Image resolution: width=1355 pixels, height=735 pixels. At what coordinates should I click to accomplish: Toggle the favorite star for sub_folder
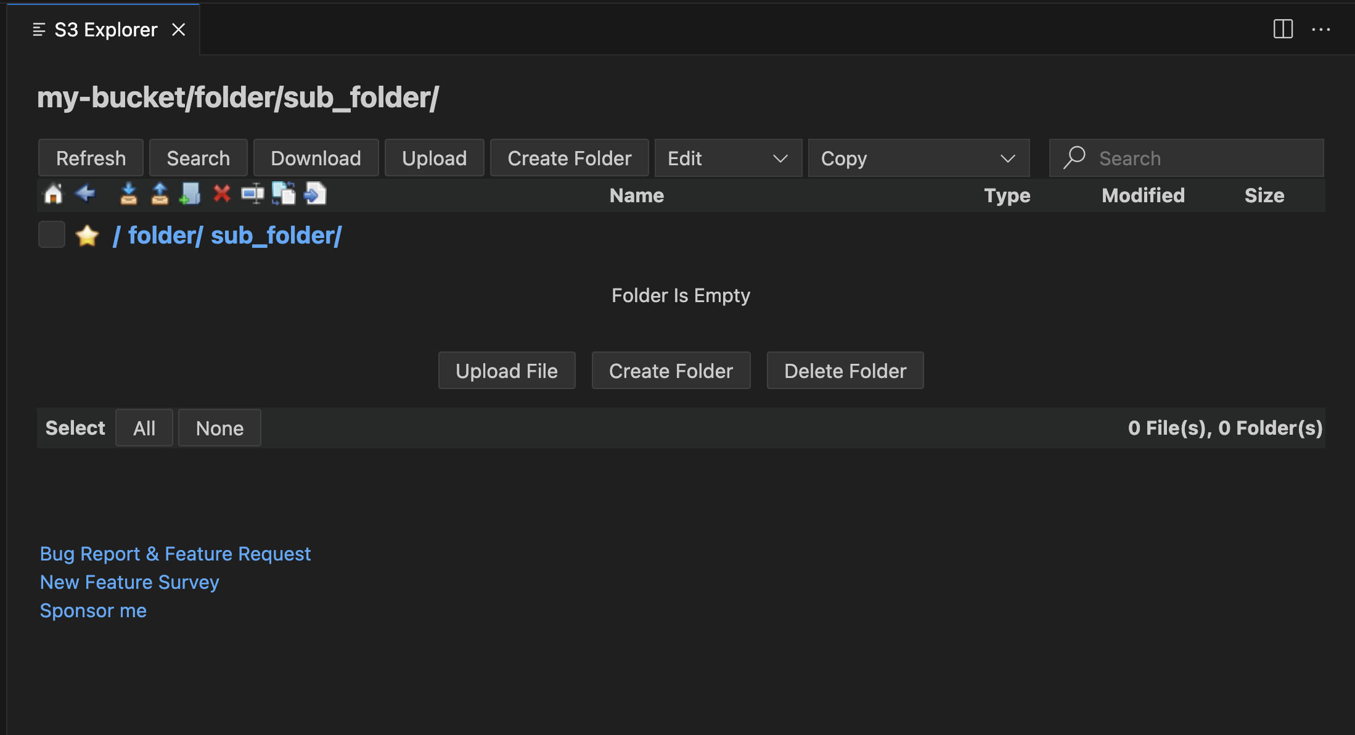[87, 235]
